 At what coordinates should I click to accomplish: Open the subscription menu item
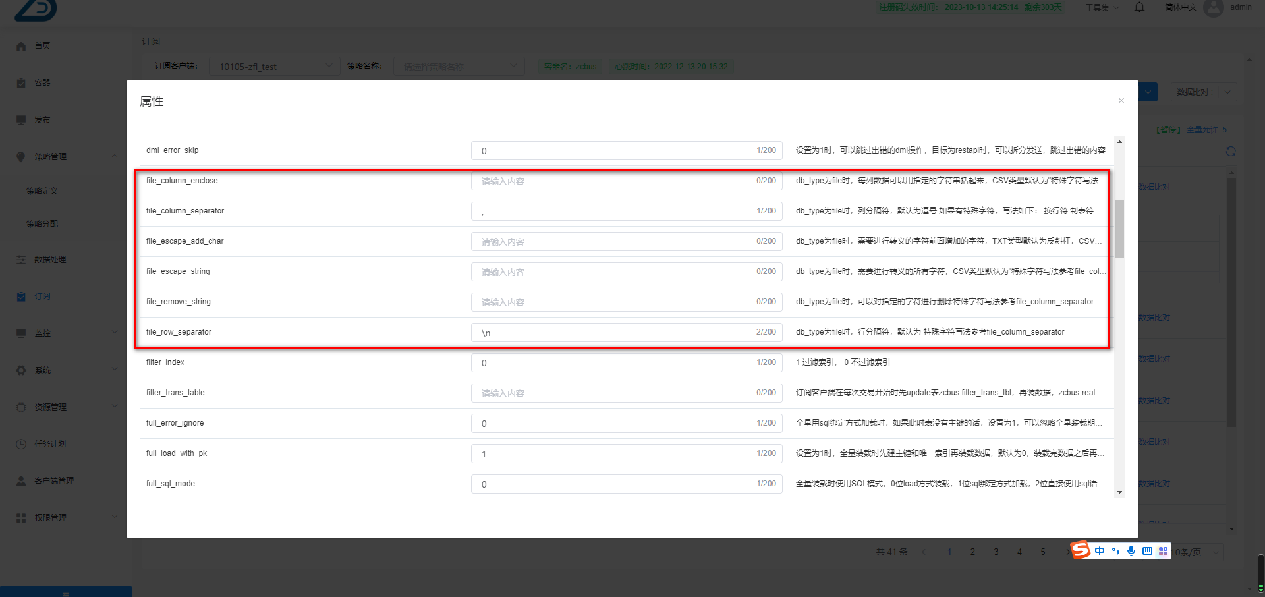[42, 297]
